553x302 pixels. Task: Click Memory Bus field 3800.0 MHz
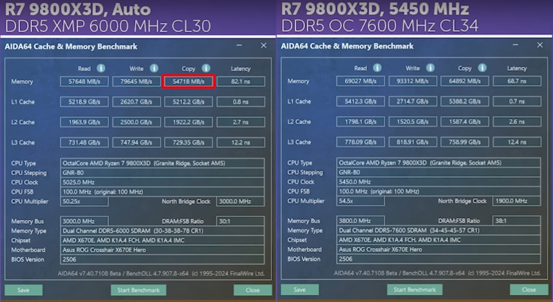coord(360,221)
